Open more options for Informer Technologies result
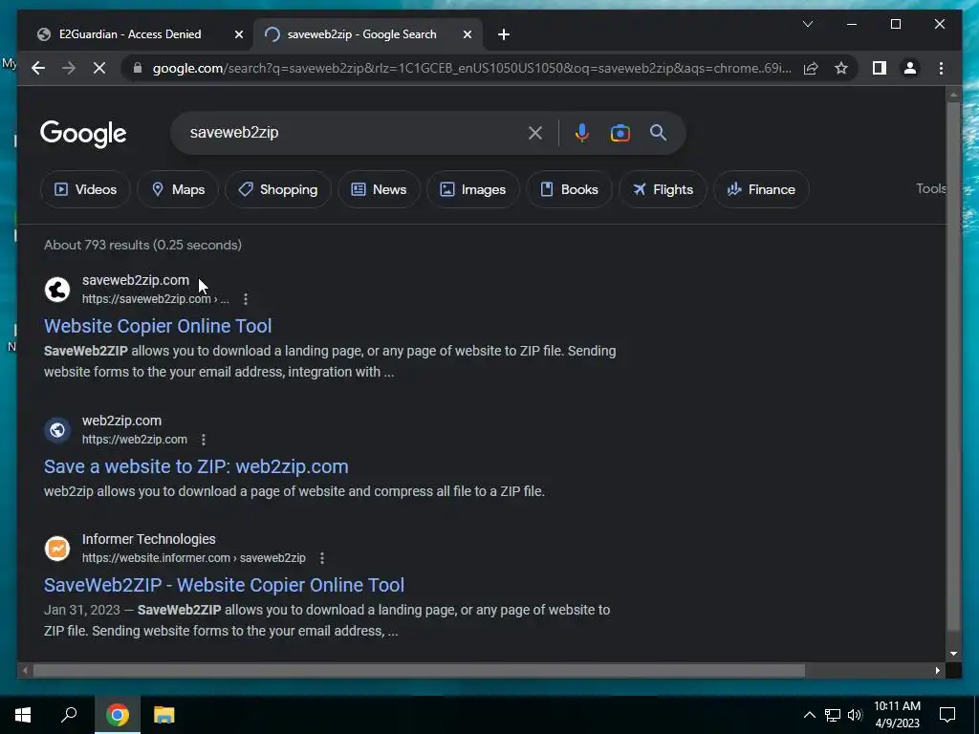This screenshot has height=734, width=979. click(322, 558)
